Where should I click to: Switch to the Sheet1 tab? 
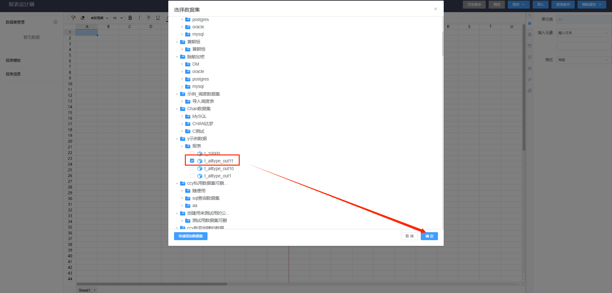pos(84,290)
